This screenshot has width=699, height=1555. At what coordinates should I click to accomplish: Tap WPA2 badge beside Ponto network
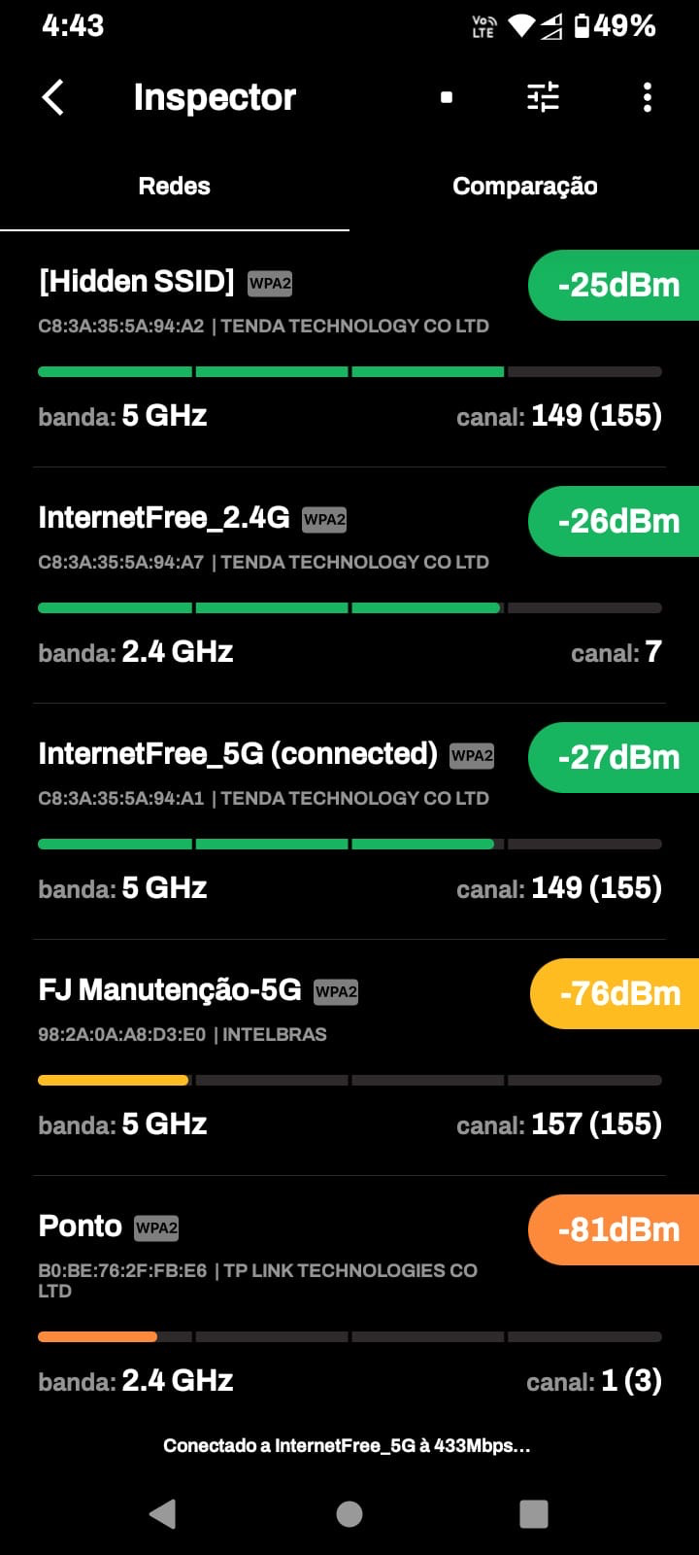coord(156,1227)
